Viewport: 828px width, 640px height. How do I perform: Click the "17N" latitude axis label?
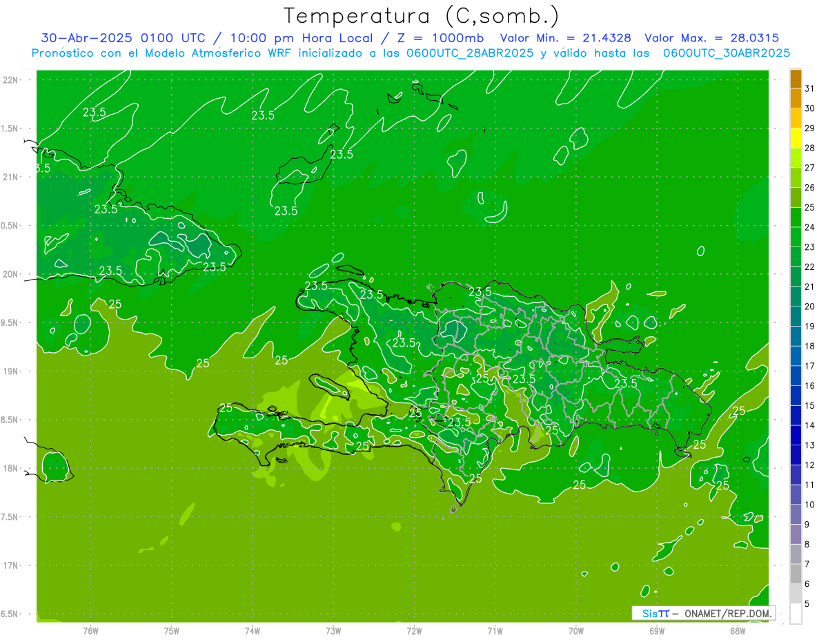click(11, 565)
